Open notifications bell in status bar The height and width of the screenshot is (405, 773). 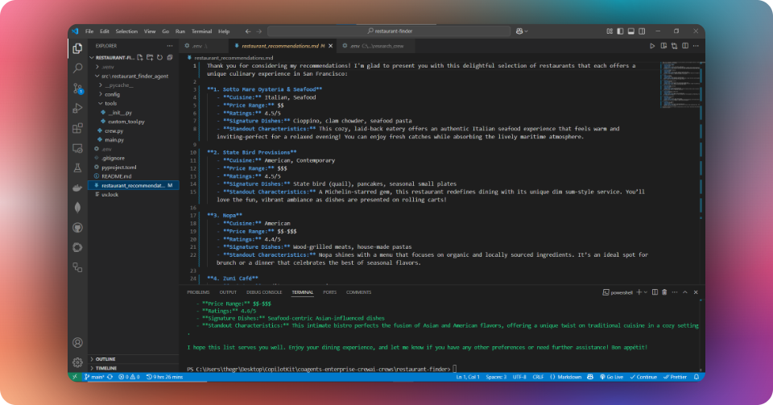coord(697,377)
